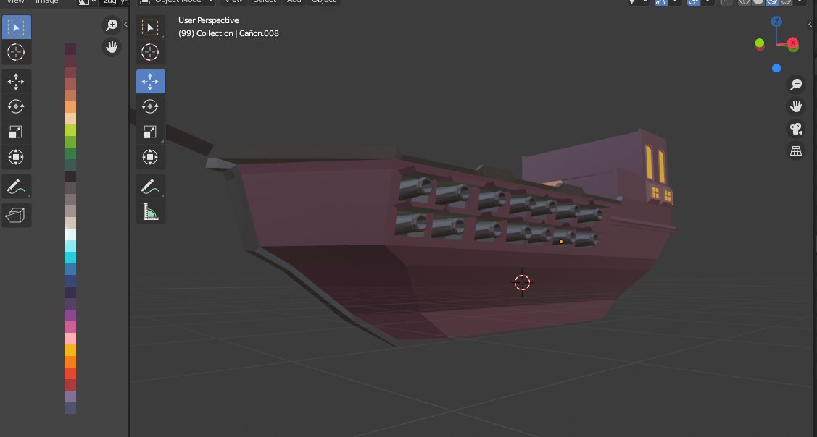Choose the Transform tool in the image editor
Image resolution: width=817 pixels, height=437 pixels.
(16, 156)
